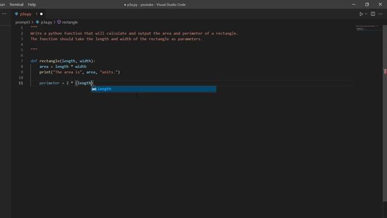Open the Terminal menu

point(16,4)
